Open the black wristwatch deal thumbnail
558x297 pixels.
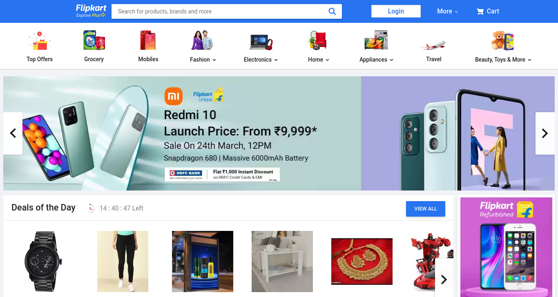click(x=43, y=261)
